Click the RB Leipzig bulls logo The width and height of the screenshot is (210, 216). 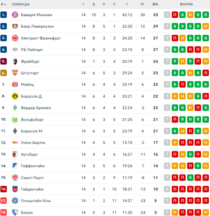[x=15, y=49]
